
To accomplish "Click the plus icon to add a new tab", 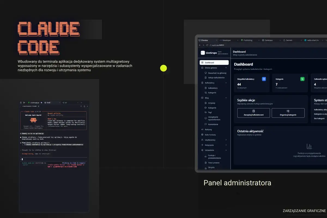I will (81, 103).
